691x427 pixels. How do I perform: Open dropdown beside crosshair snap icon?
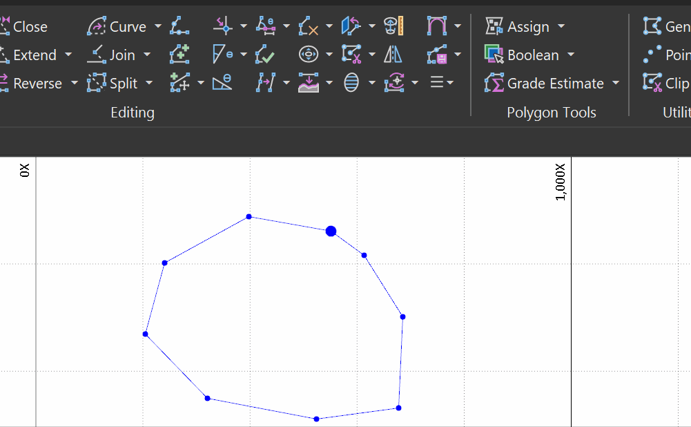click(244, 26)
